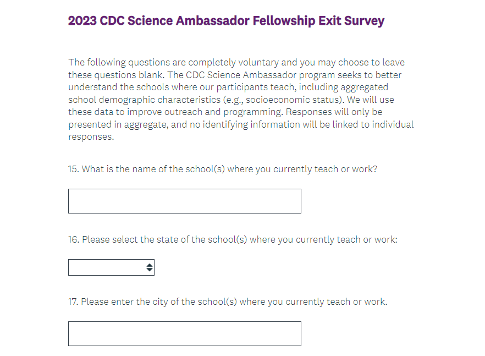Focus the city of school input field

[x=184, y=333]
